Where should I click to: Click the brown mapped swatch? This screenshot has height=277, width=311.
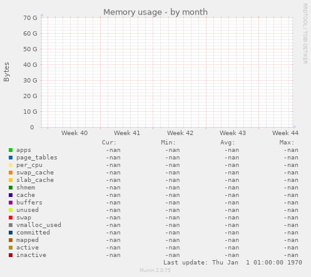point(11,240)
